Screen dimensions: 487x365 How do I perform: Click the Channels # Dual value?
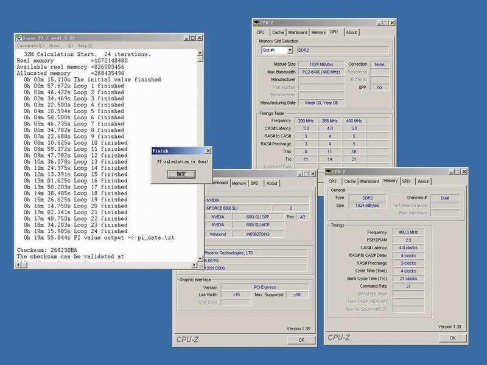pyautogui.click(x=445, y=198)
